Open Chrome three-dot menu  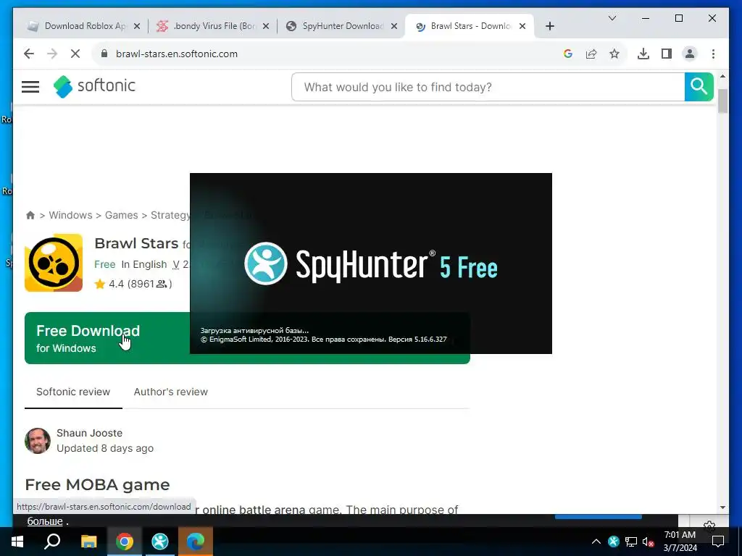(713, 54)
